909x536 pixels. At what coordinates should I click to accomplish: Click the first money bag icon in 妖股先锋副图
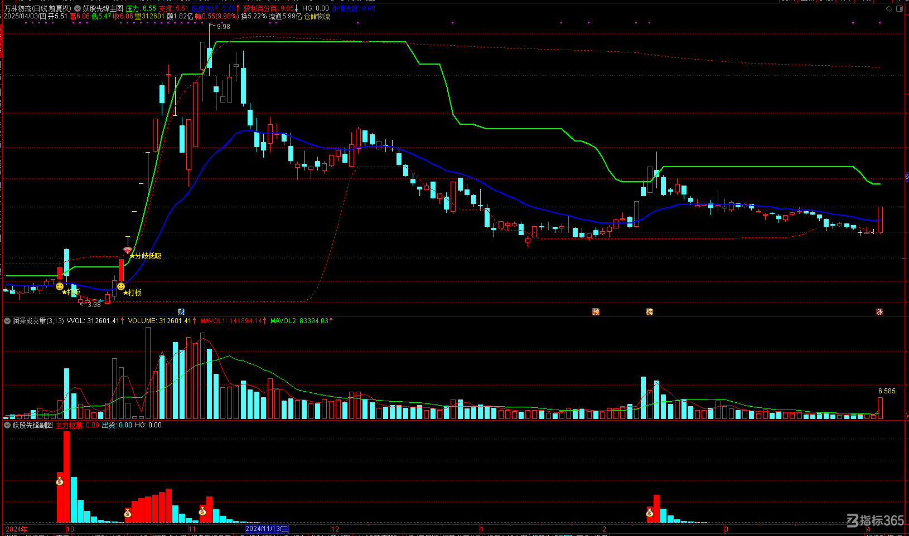[x=60, y=480]
